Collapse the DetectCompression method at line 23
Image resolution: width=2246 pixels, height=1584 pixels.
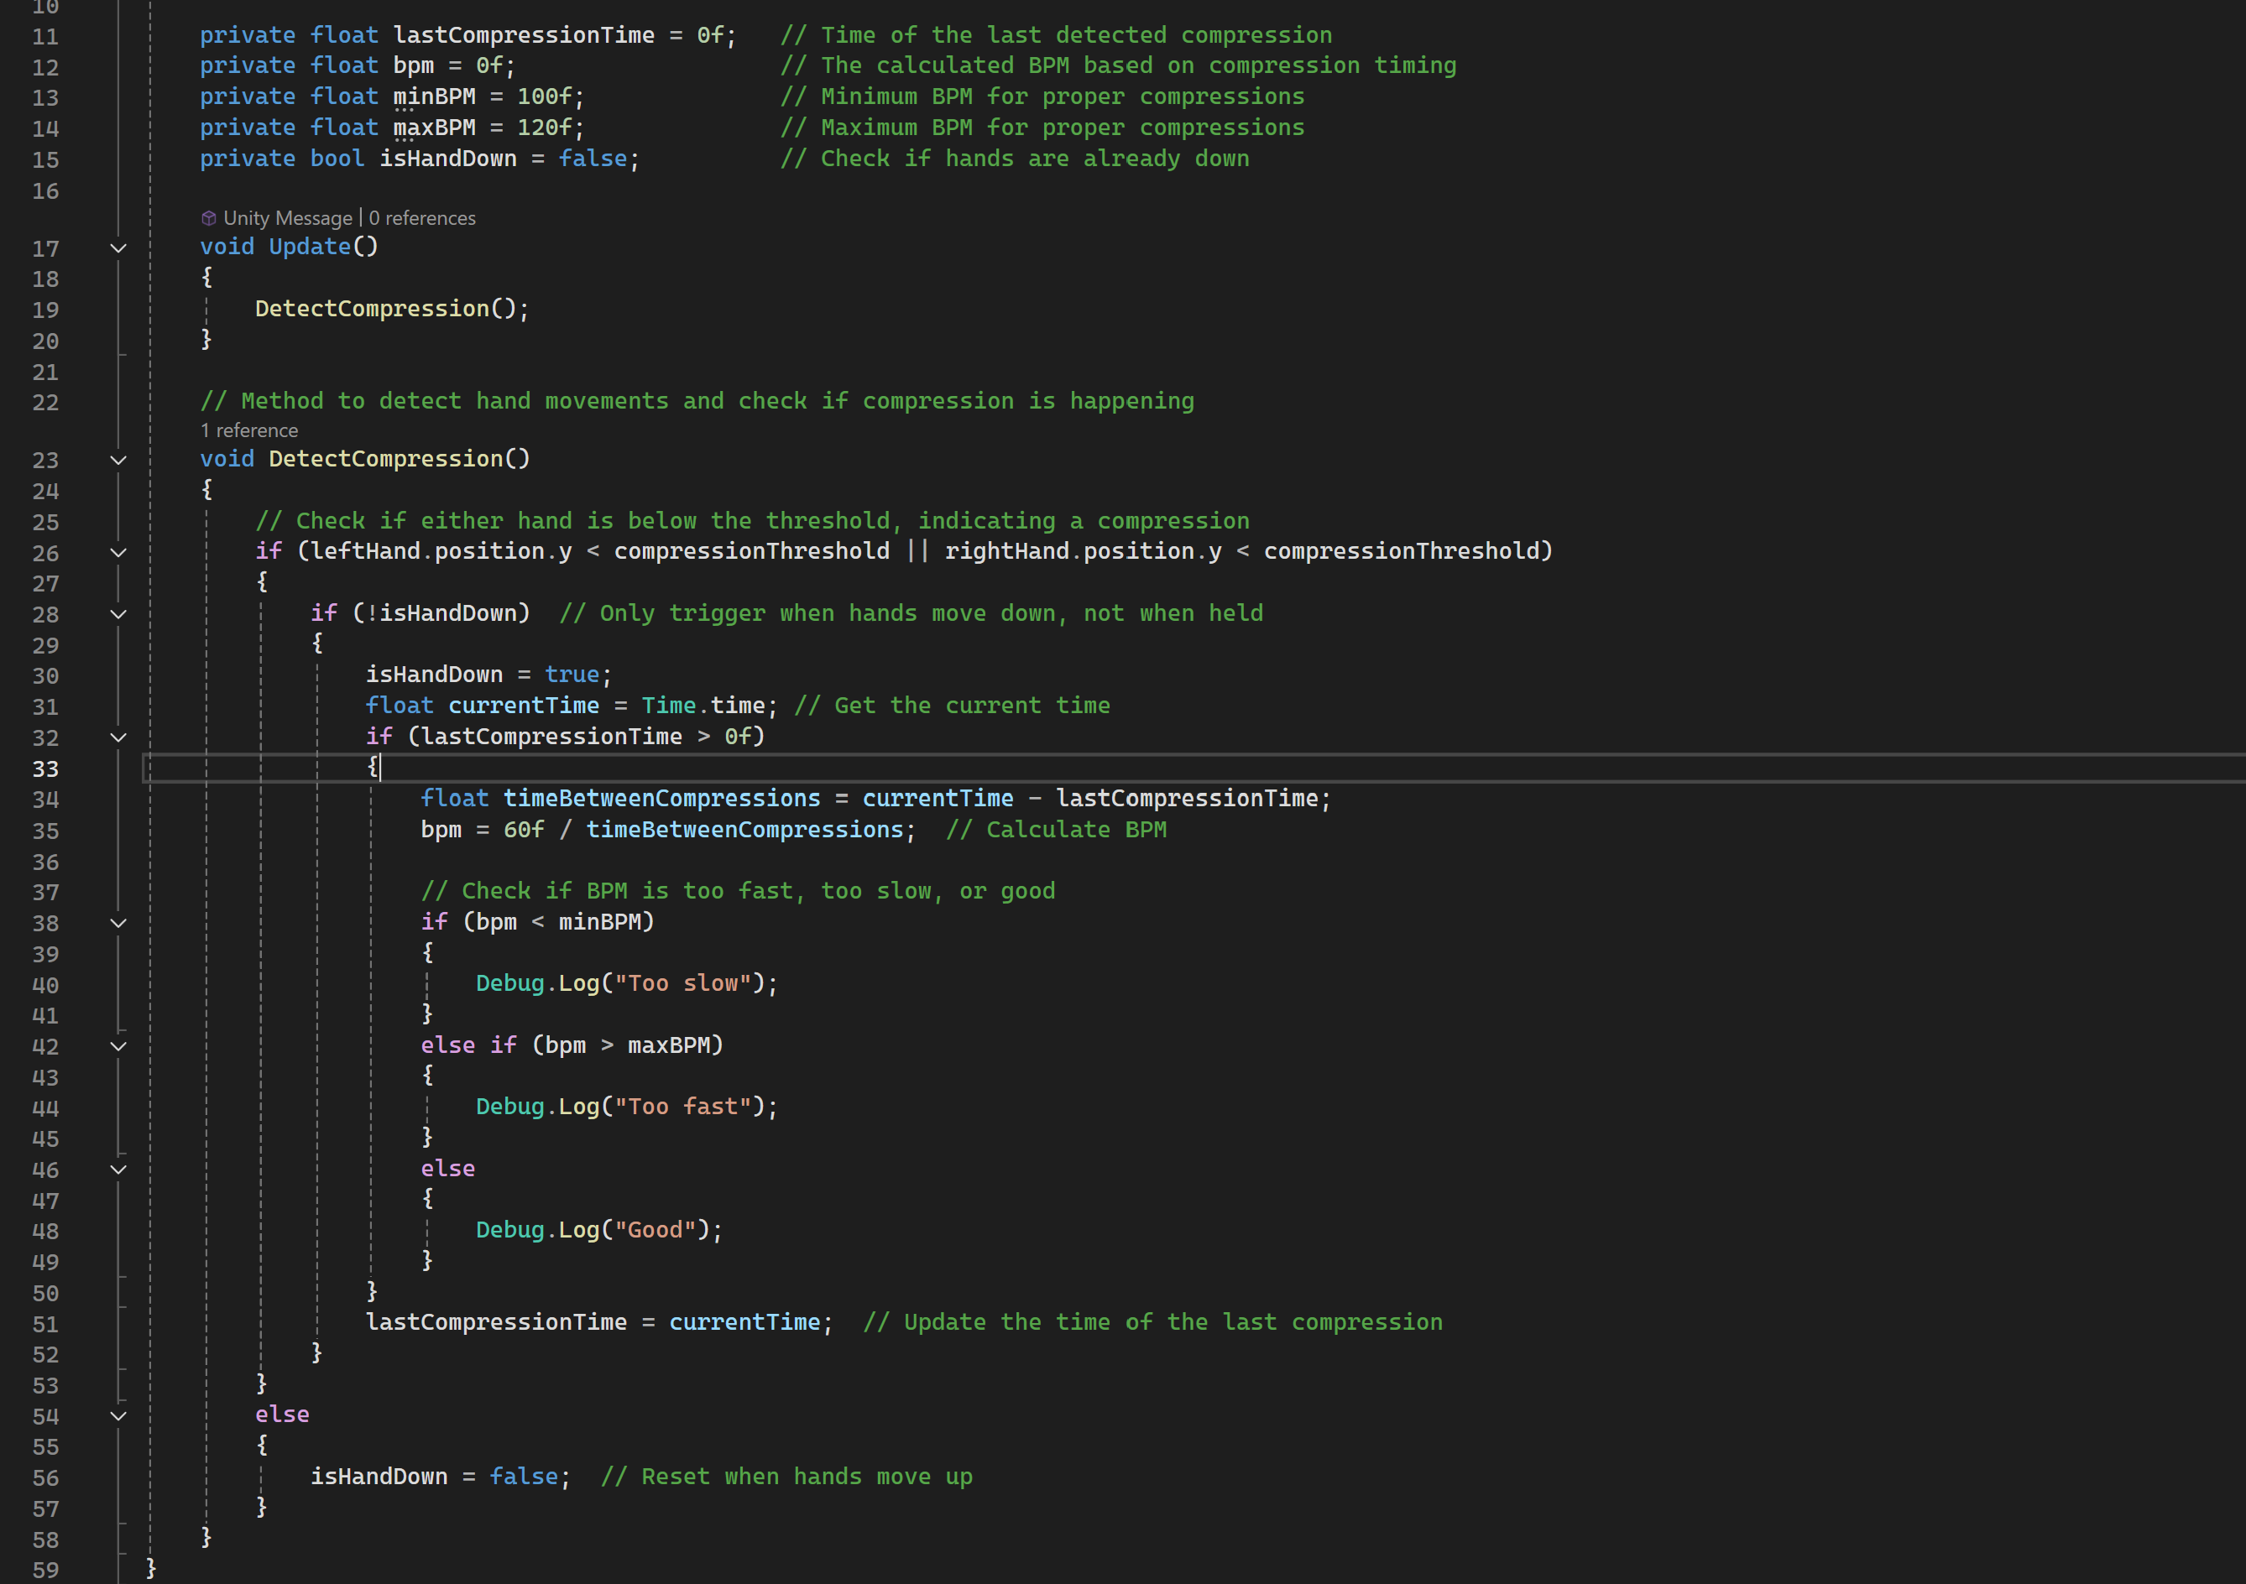118,461
